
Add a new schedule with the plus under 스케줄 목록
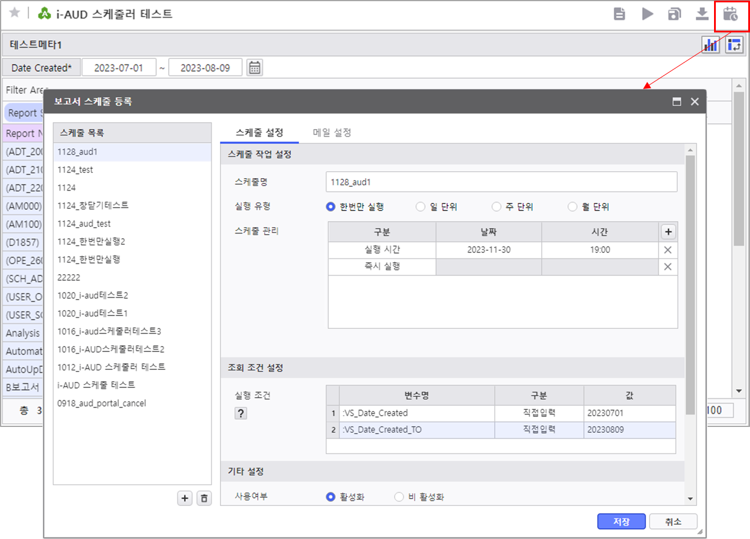click(185, 498)
